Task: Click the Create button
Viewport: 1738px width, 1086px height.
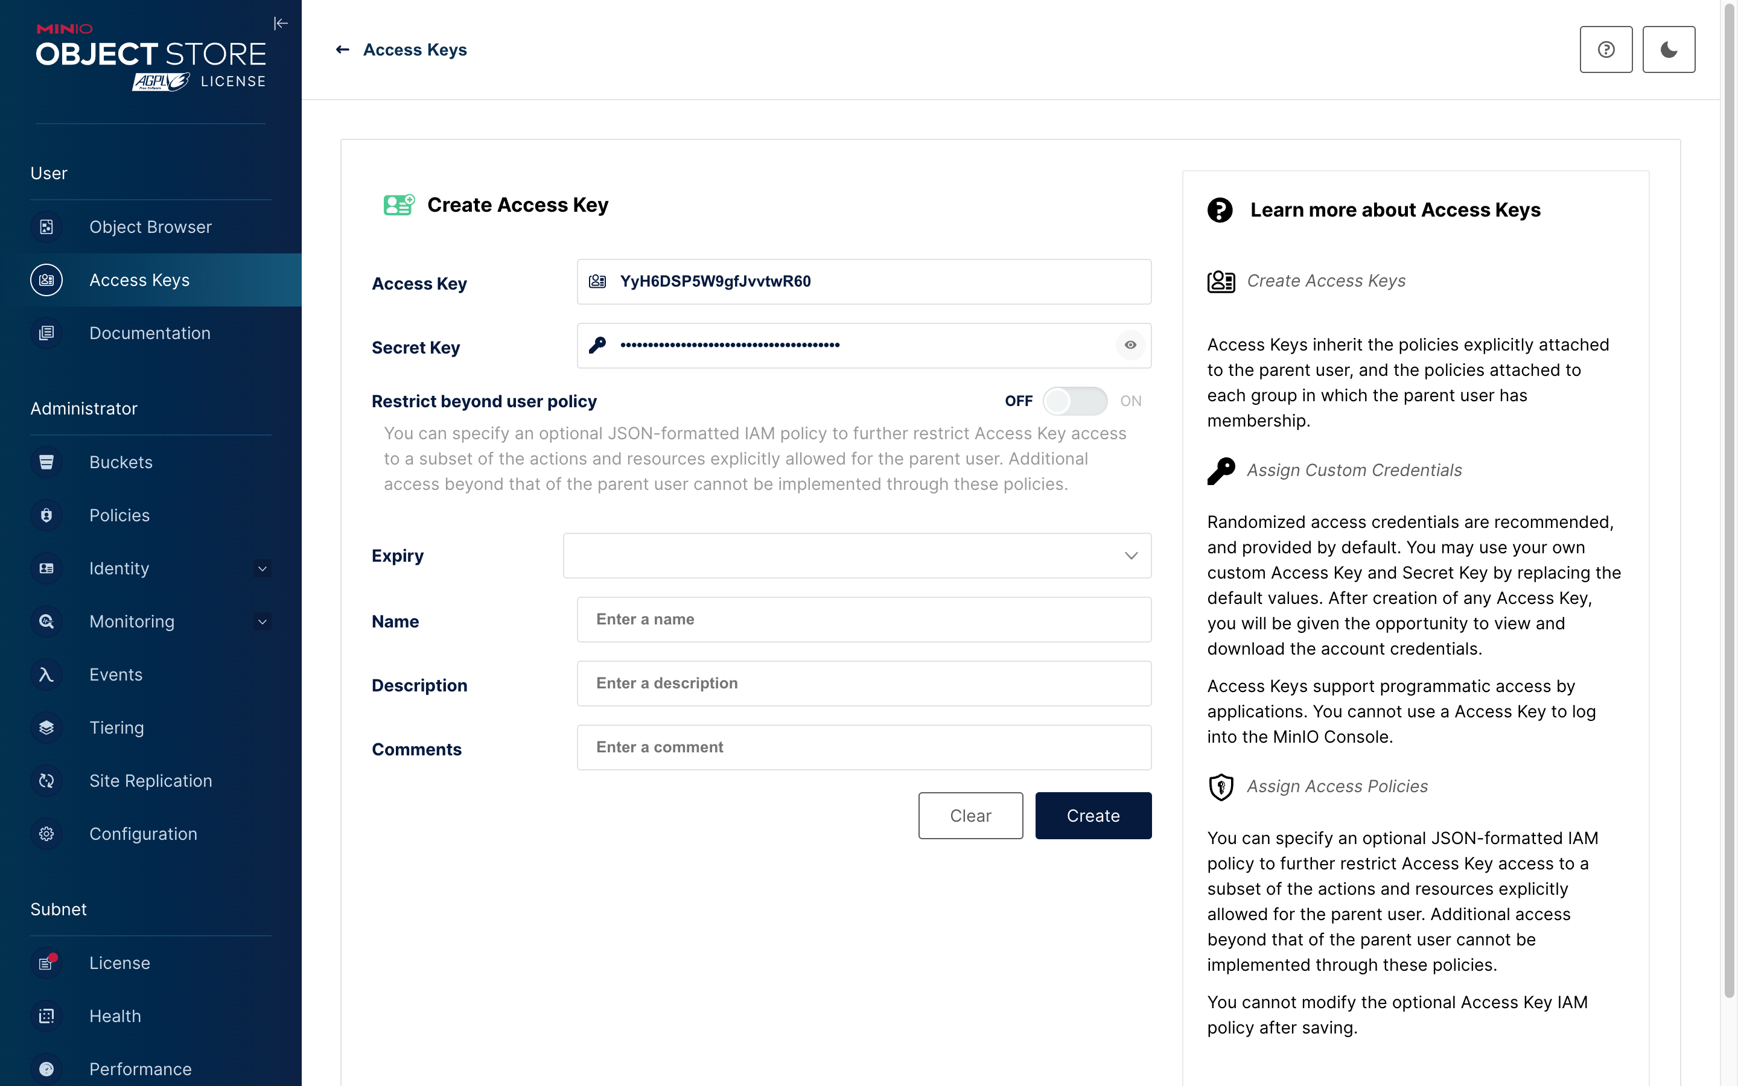Action: [x=1092, y=816]
